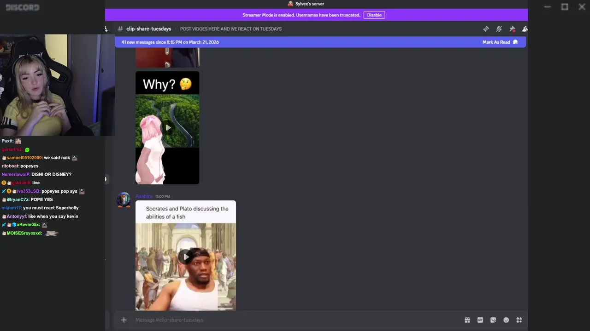Click chat message 'popeyes pop ays'
The image size is (590, 331).
click(59, 192)
